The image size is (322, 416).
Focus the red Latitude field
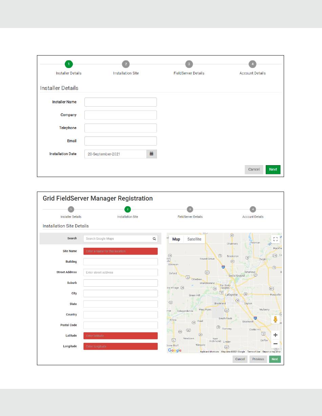(x=121, y=336)
